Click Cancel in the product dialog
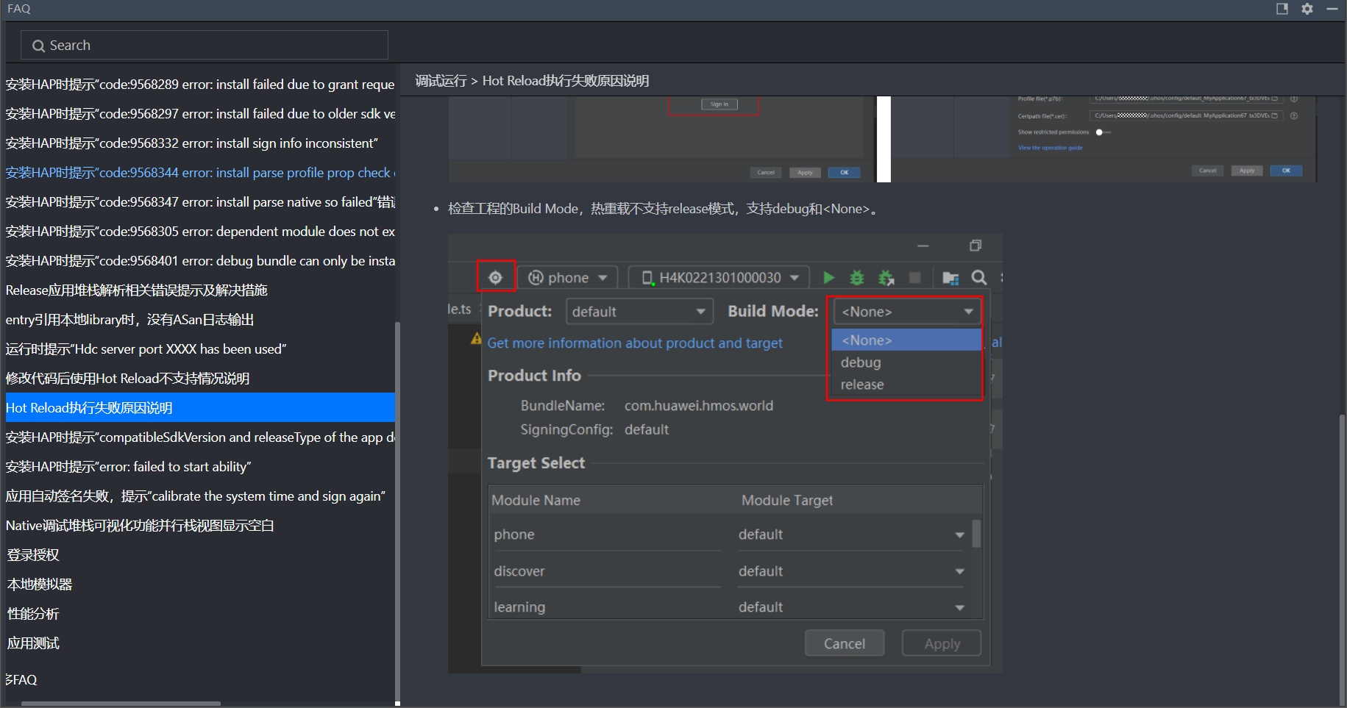This screenshot has width=1347, height=708. [845, 643]
